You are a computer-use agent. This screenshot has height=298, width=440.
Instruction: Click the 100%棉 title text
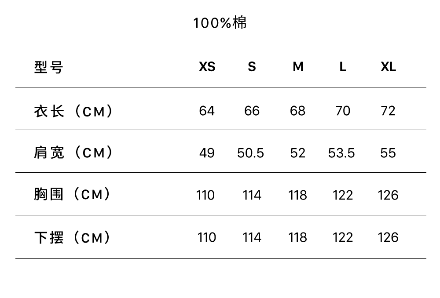click(x=220, y=23)
